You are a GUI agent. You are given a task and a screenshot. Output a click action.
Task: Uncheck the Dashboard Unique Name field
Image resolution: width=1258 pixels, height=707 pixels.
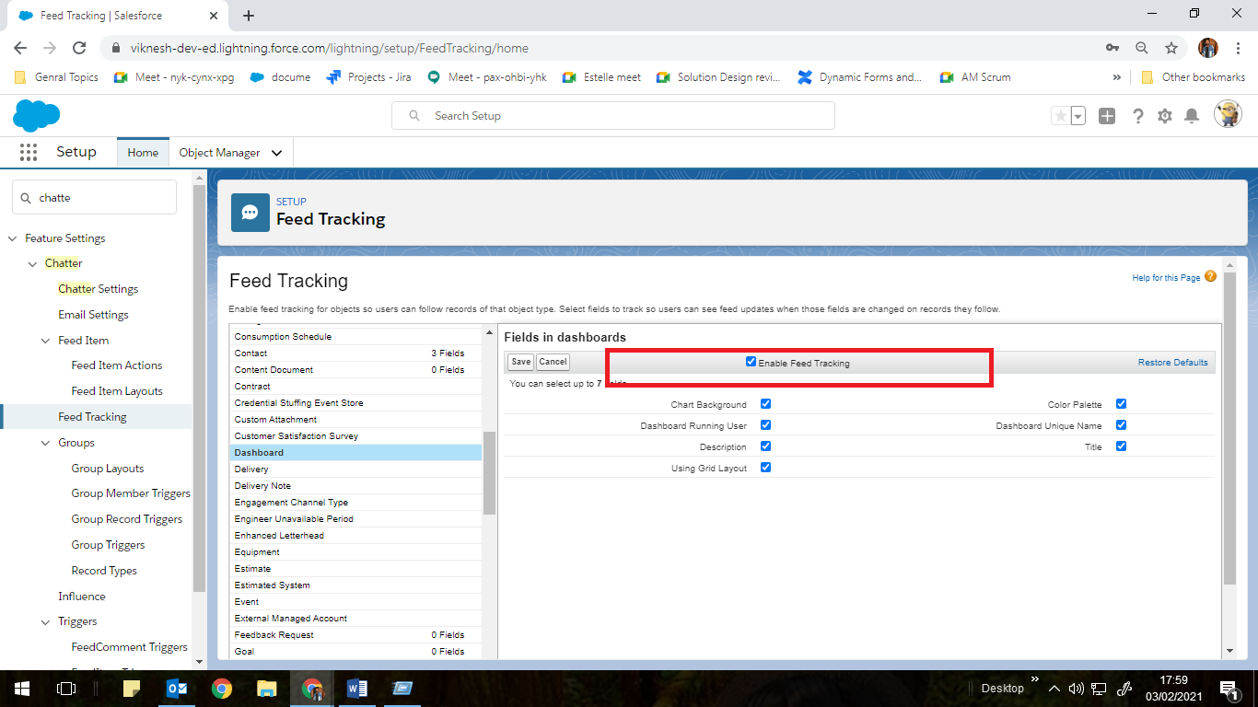[1121, 424]
